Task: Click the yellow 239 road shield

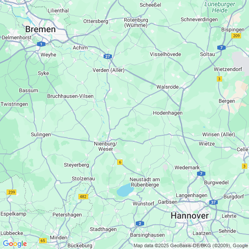Action: point(11,192)
